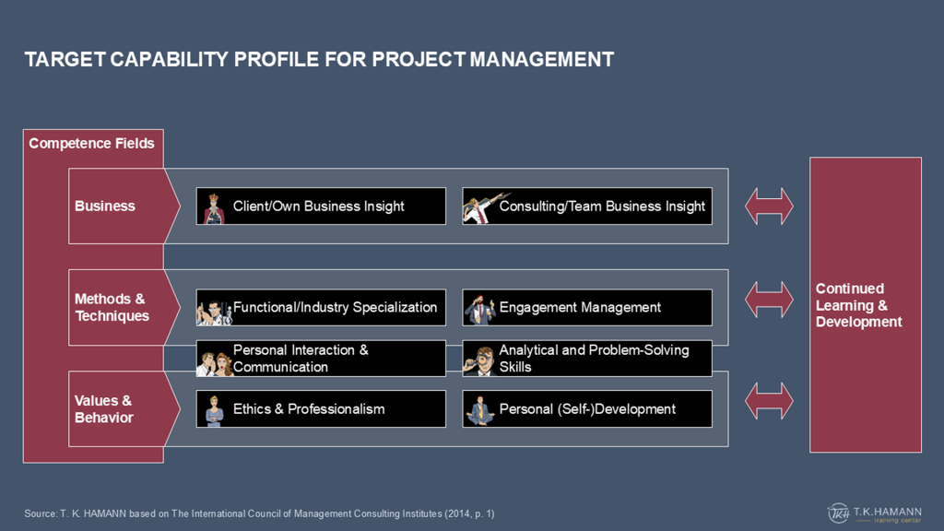Viewport: 944px width, 531px height.
Task: Click the meditating person icon
Action: coord(479,410)
